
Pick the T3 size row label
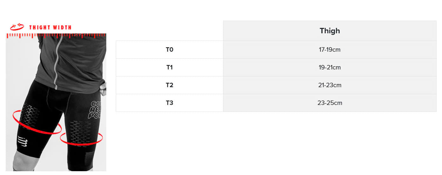[x=169, y=103]
